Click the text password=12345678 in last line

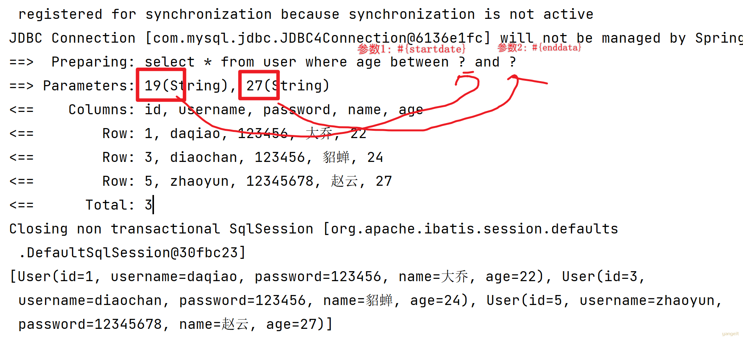click(90, 324)
